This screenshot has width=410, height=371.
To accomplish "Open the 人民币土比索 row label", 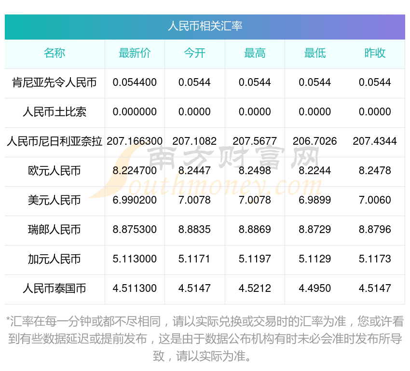I will (55, 112).
